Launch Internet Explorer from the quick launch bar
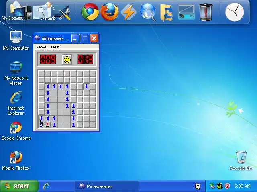This screenshot has height=192, width=257. click(x=47, y=186)
